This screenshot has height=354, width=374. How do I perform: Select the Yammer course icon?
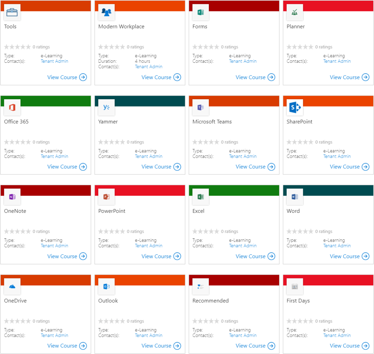106,107
